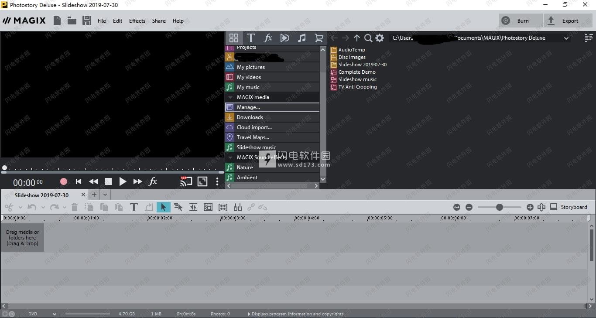The height and width of the screenshot is (318, 596).
Task: Open fx effects in preview transport
Action: tap(153, 181)
